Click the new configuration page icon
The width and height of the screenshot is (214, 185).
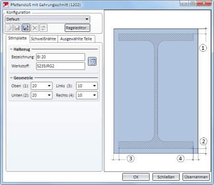(x=9, y=28)
